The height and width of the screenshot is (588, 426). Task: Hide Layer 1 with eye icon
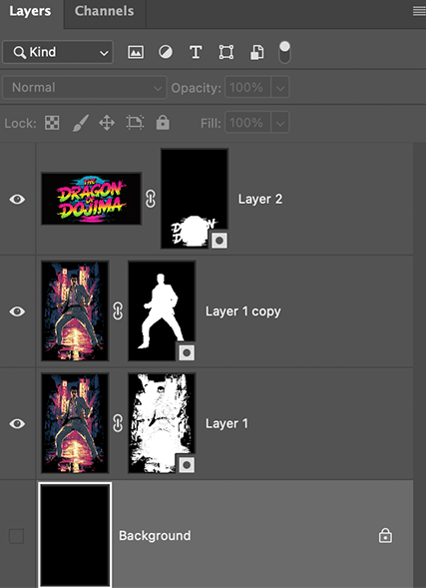pos(17,423)
